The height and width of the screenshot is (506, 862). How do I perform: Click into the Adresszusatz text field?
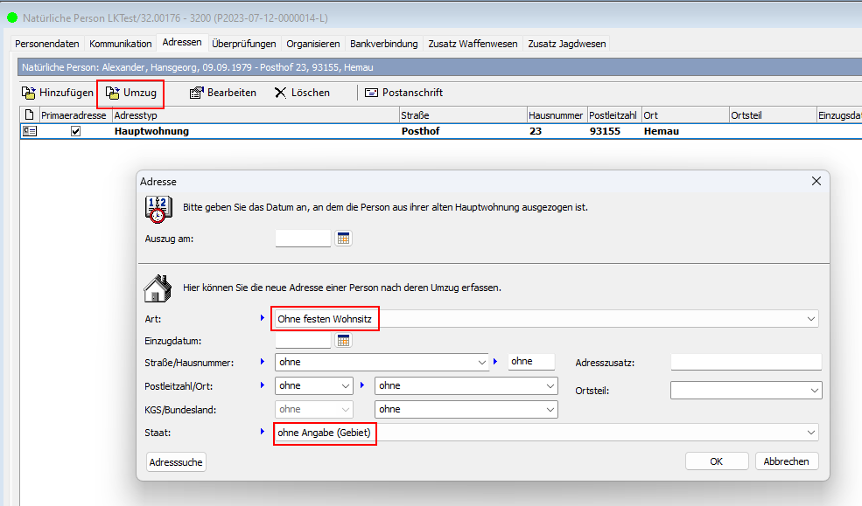coord(746,362)
